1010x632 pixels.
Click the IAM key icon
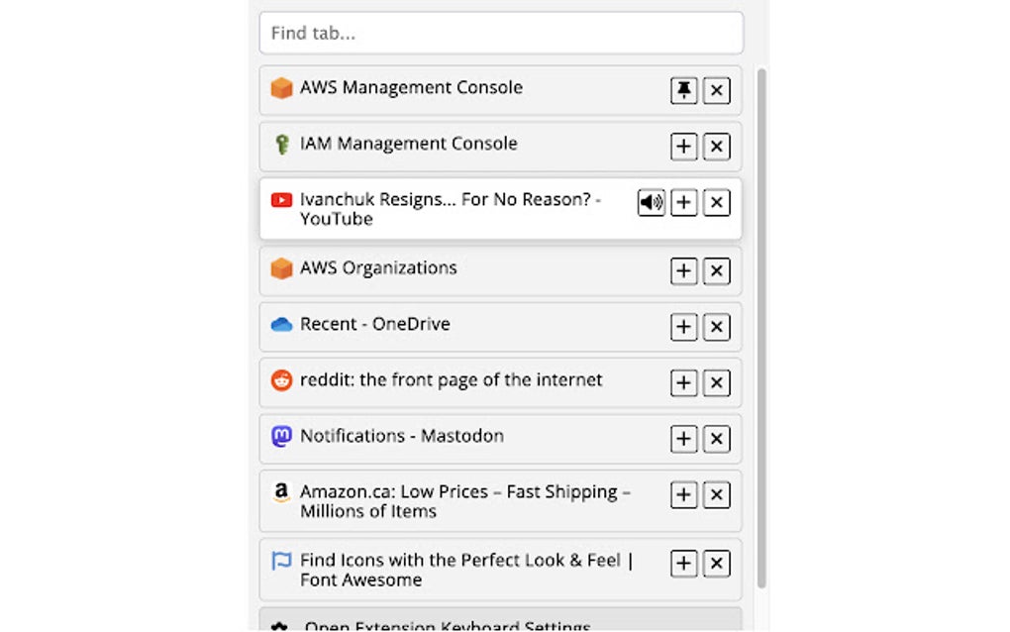[282, 144]
